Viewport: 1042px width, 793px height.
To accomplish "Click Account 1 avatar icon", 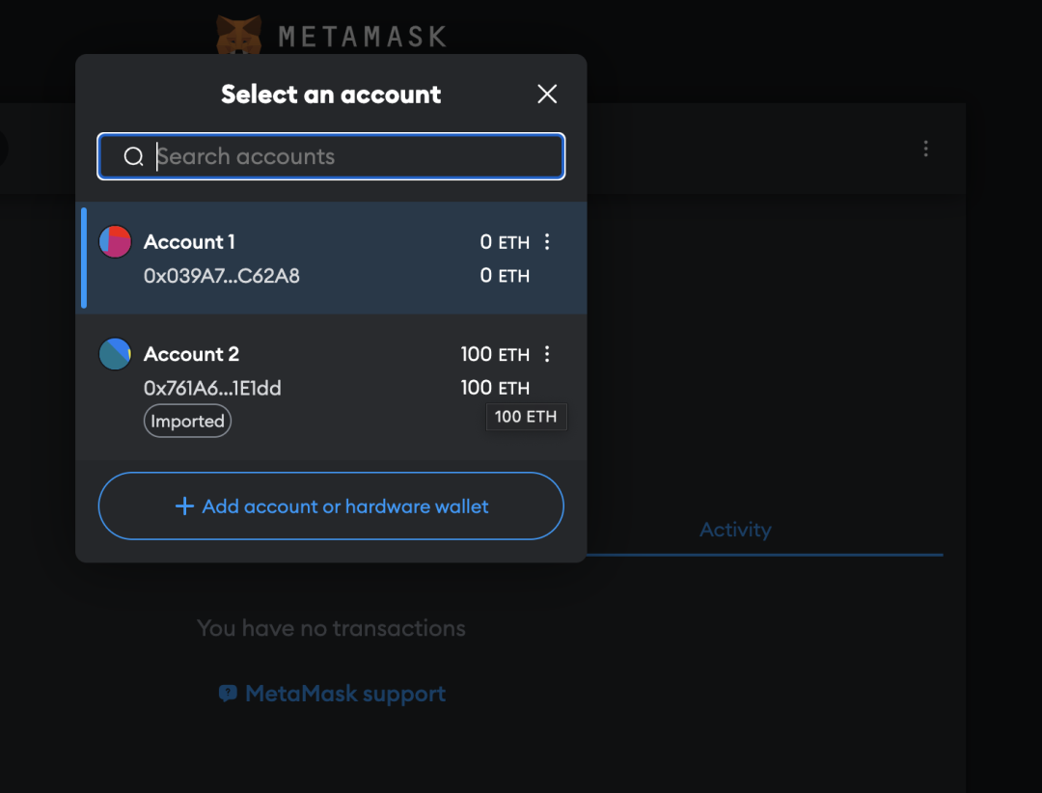I will click(115, 241).
